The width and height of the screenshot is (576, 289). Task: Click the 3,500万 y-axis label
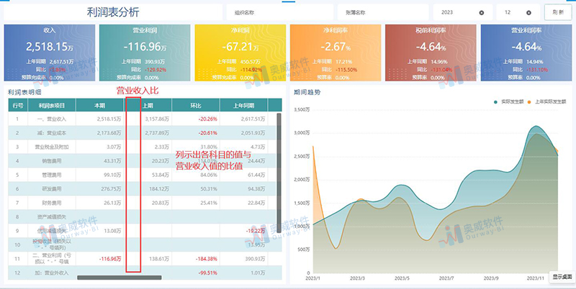302,109
